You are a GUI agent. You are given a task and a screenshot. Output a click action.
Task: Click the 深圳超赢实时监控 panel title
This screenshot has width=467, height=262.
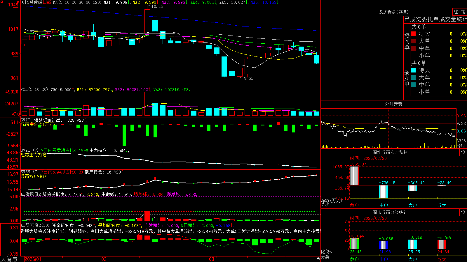pyautogui.click(x=390, y=152)
